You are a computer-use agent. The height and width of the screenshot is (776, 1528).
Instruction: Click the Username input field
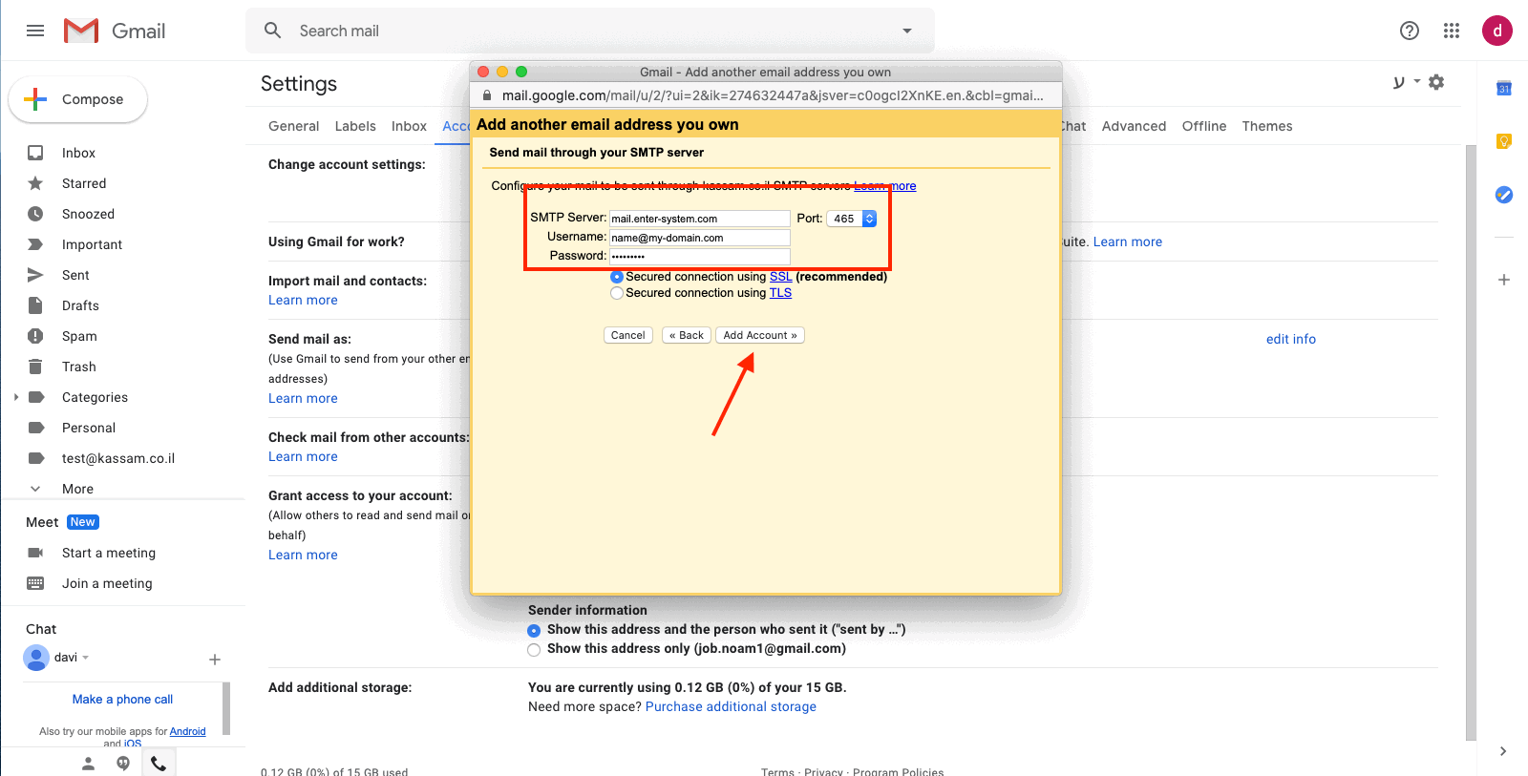tap(700, 238)
